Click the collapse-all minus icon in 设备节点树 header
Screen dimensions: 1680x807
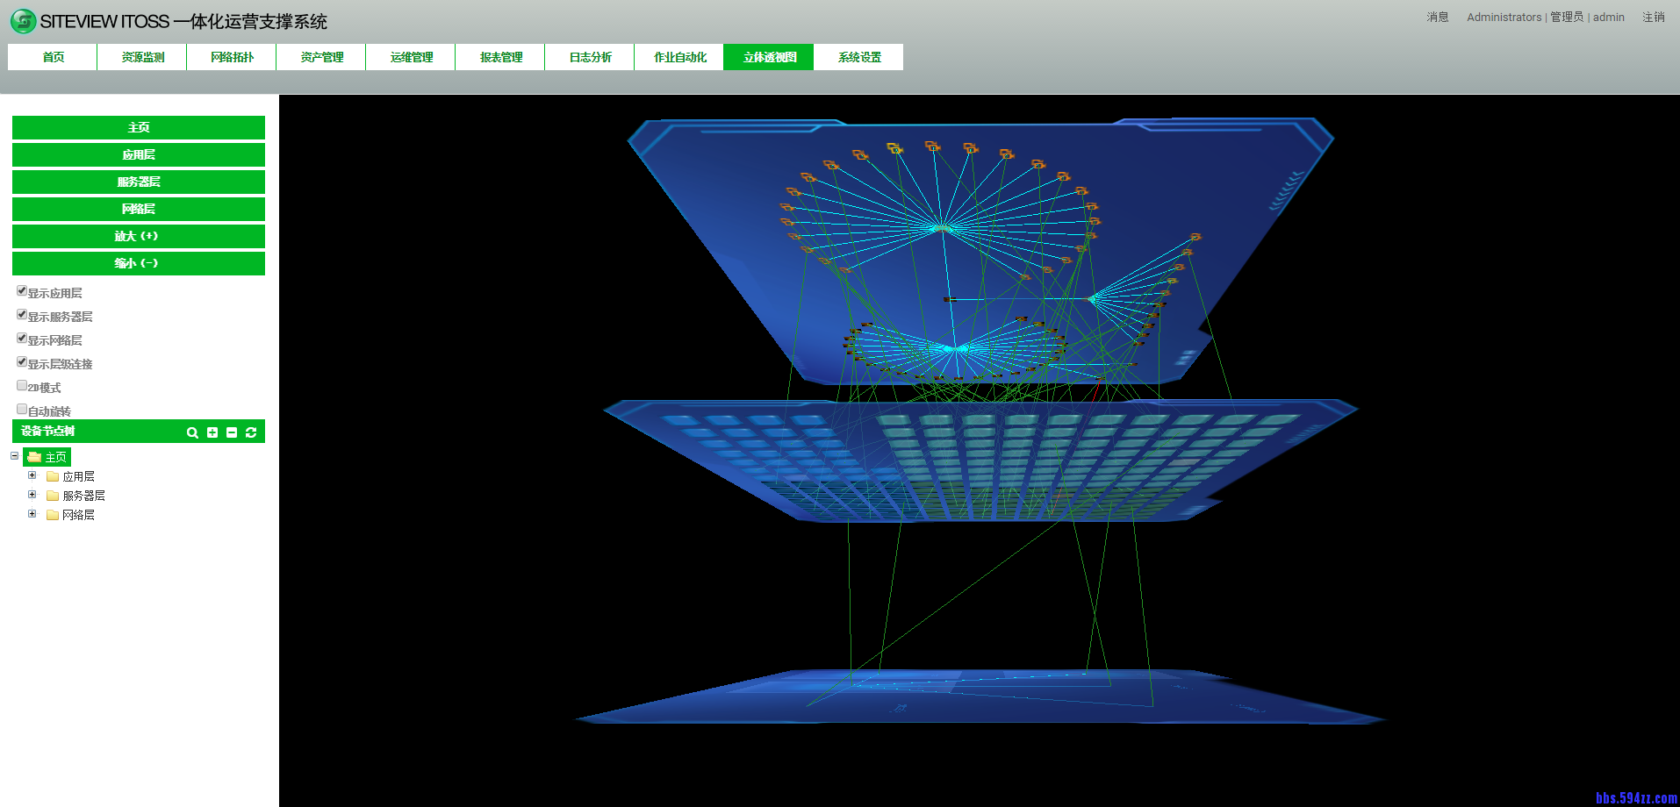pos(232,432)
